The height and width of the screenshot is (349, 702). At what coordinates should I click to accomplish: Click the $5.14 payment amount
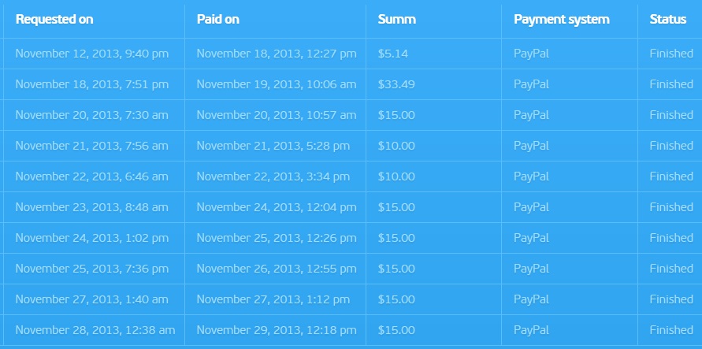[392, 54]
